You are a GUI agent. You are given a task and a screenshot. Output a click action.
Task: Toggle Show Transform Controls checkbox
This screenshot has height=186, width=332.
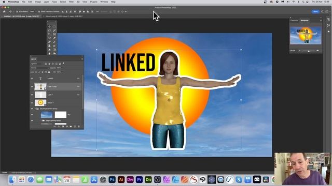[39, 11]
